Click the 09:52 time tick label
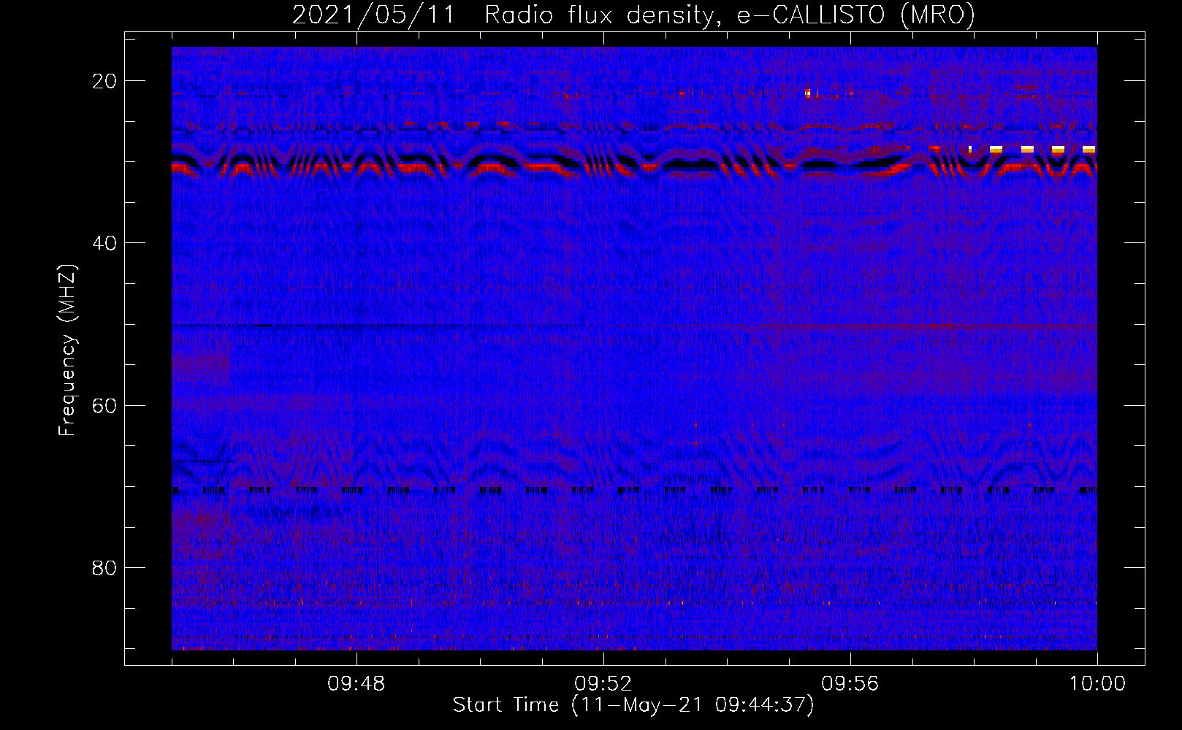The image size is (1182, 730). tap(603, 684)
